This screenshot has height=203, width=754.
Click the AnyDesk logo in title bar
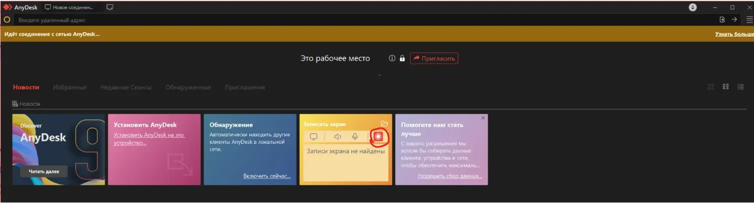(8, 8)
